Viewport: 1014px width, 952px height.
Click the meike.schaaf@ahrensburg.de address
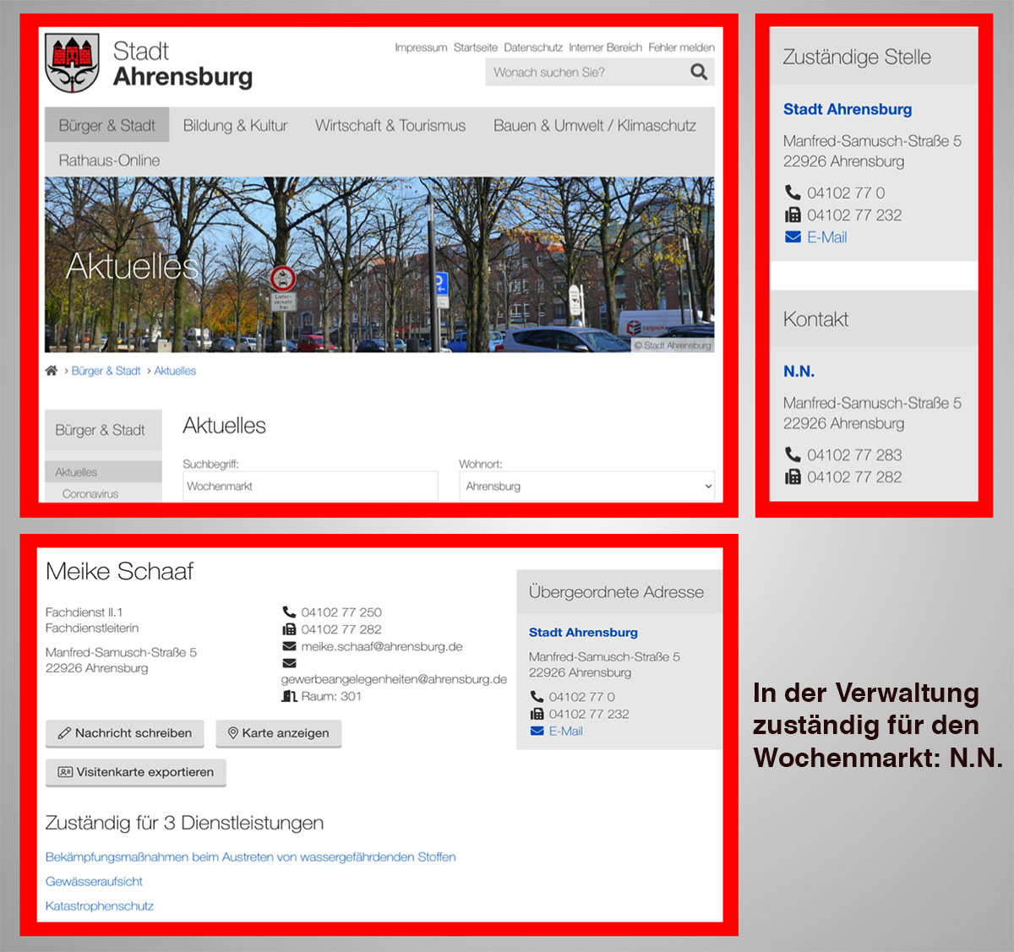point(382,646)
